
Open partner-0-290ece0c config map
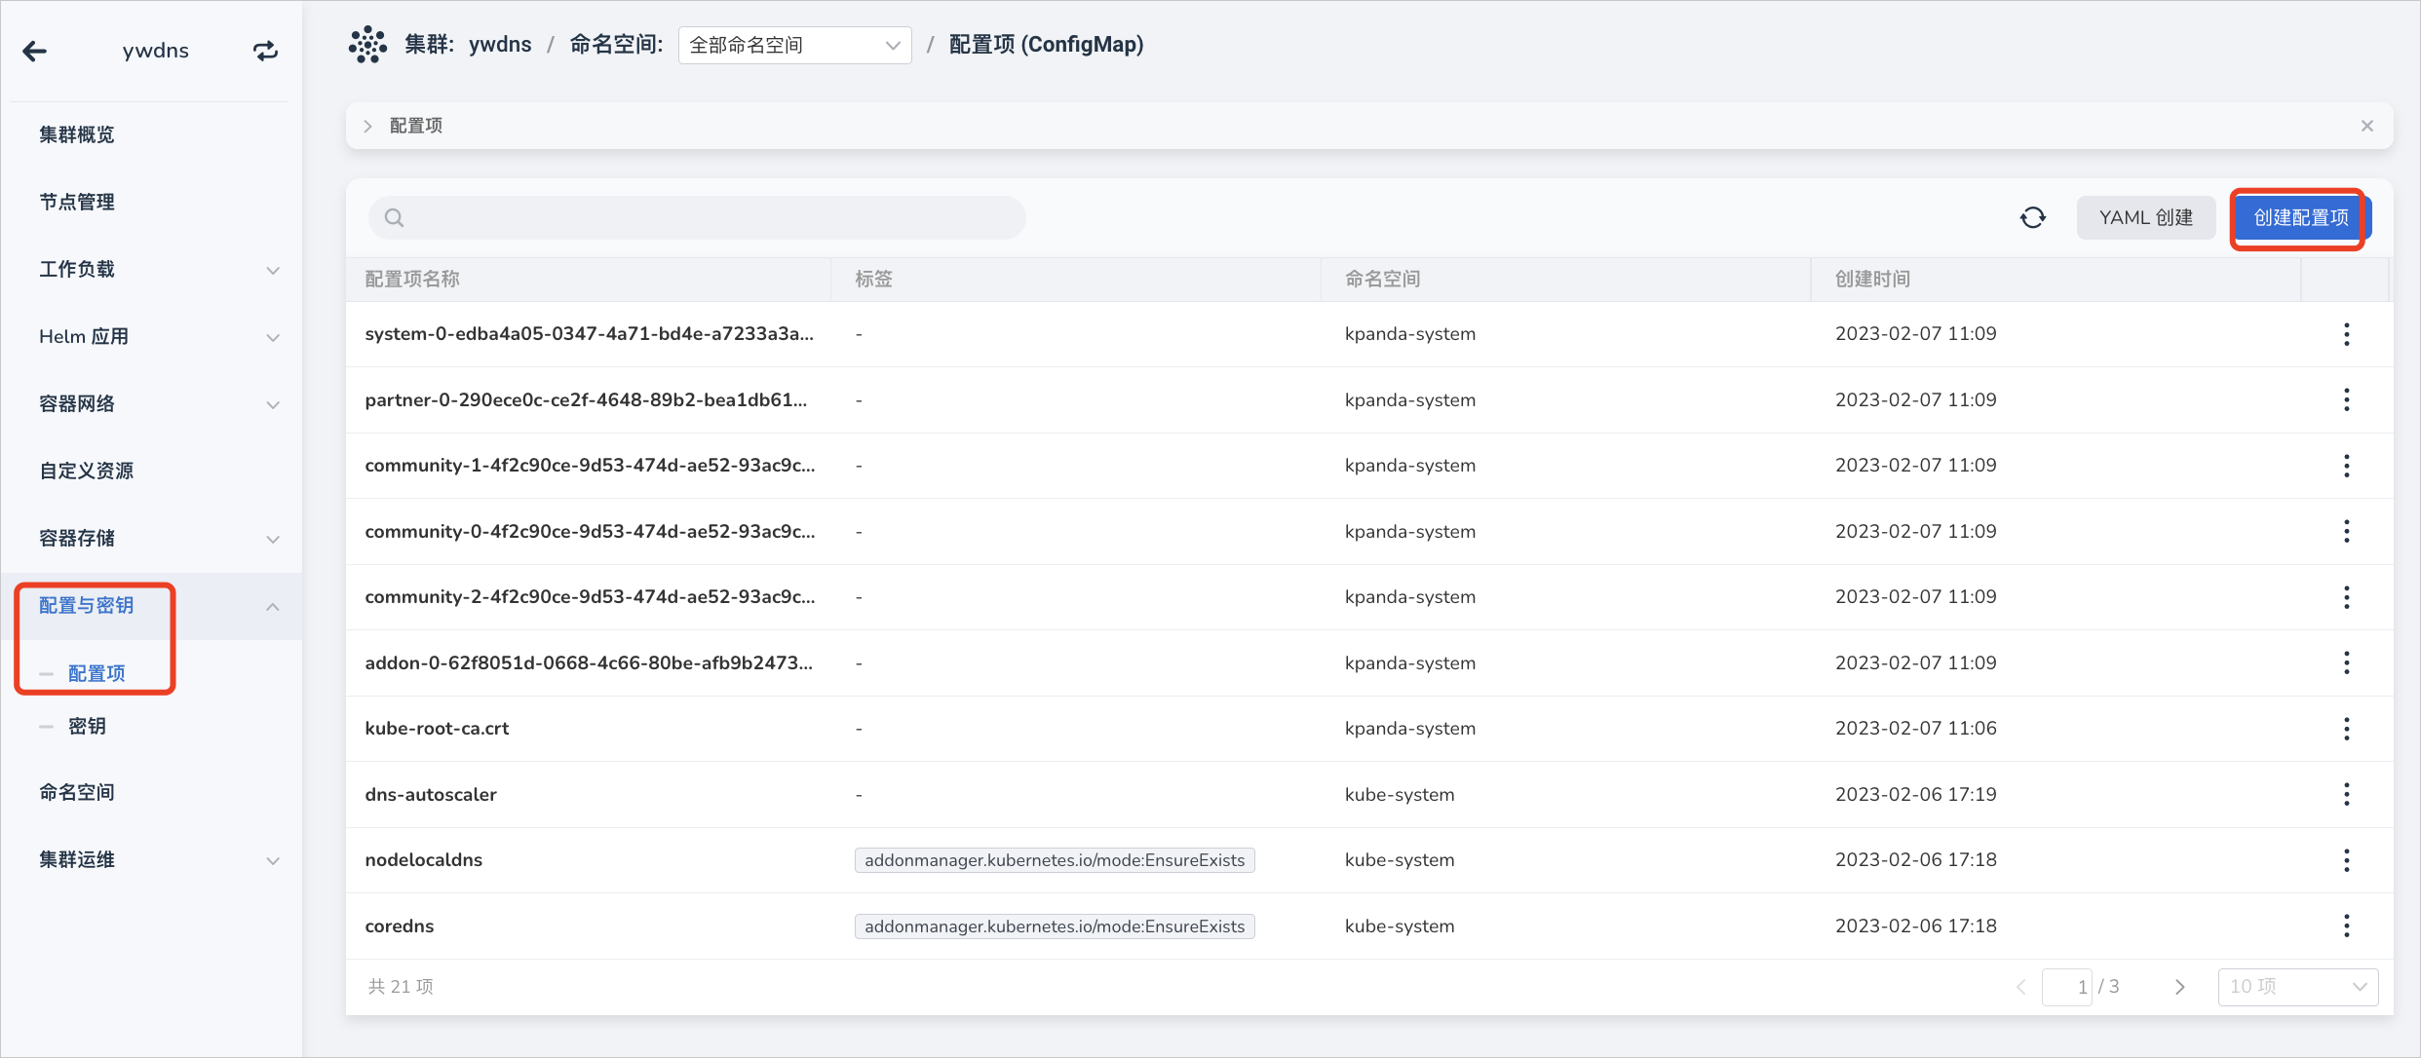[x=586, y=399]
